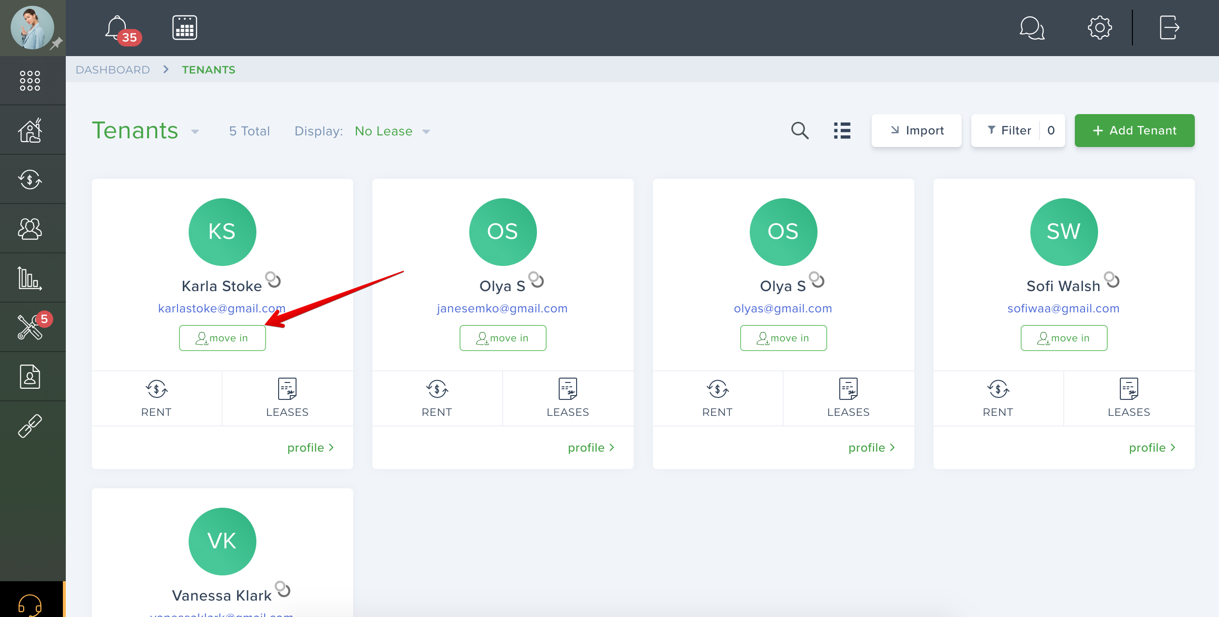
Task: Click the 5 Total count text
Action: (250, 131)
